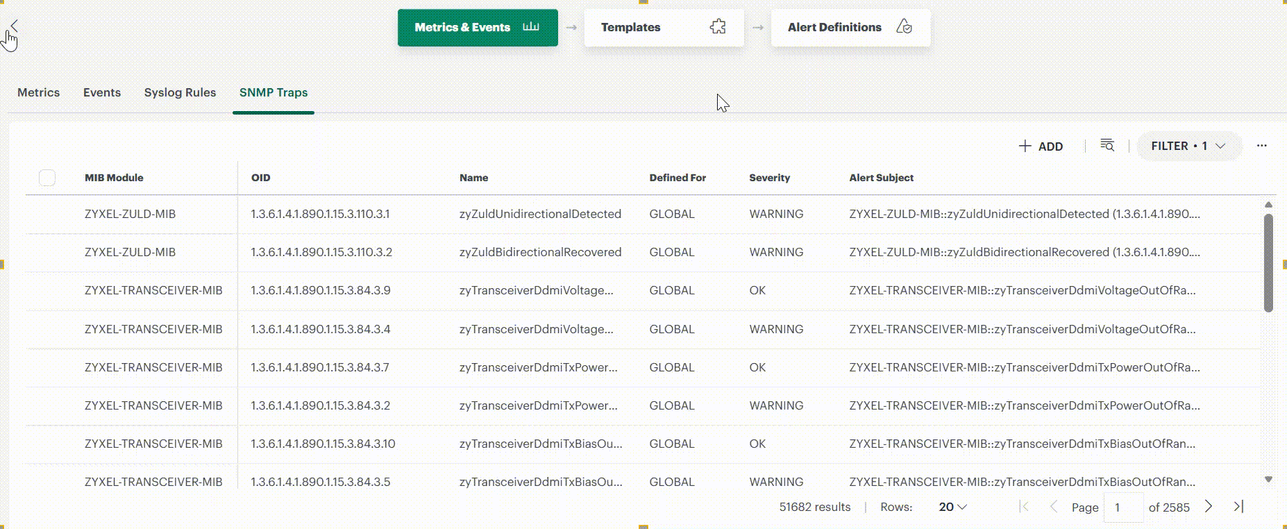Select OID 1.3.6.1.4.1.890.1.15.3.84.3.7 cell
The width and height of the screenshot is (1287, 529).
click(320, 367)
